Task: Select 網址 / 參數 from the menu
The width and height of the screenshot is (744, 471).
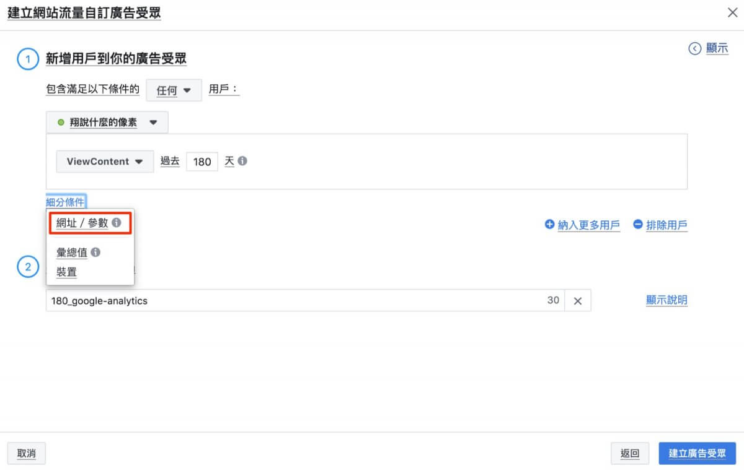Action: 82,223
